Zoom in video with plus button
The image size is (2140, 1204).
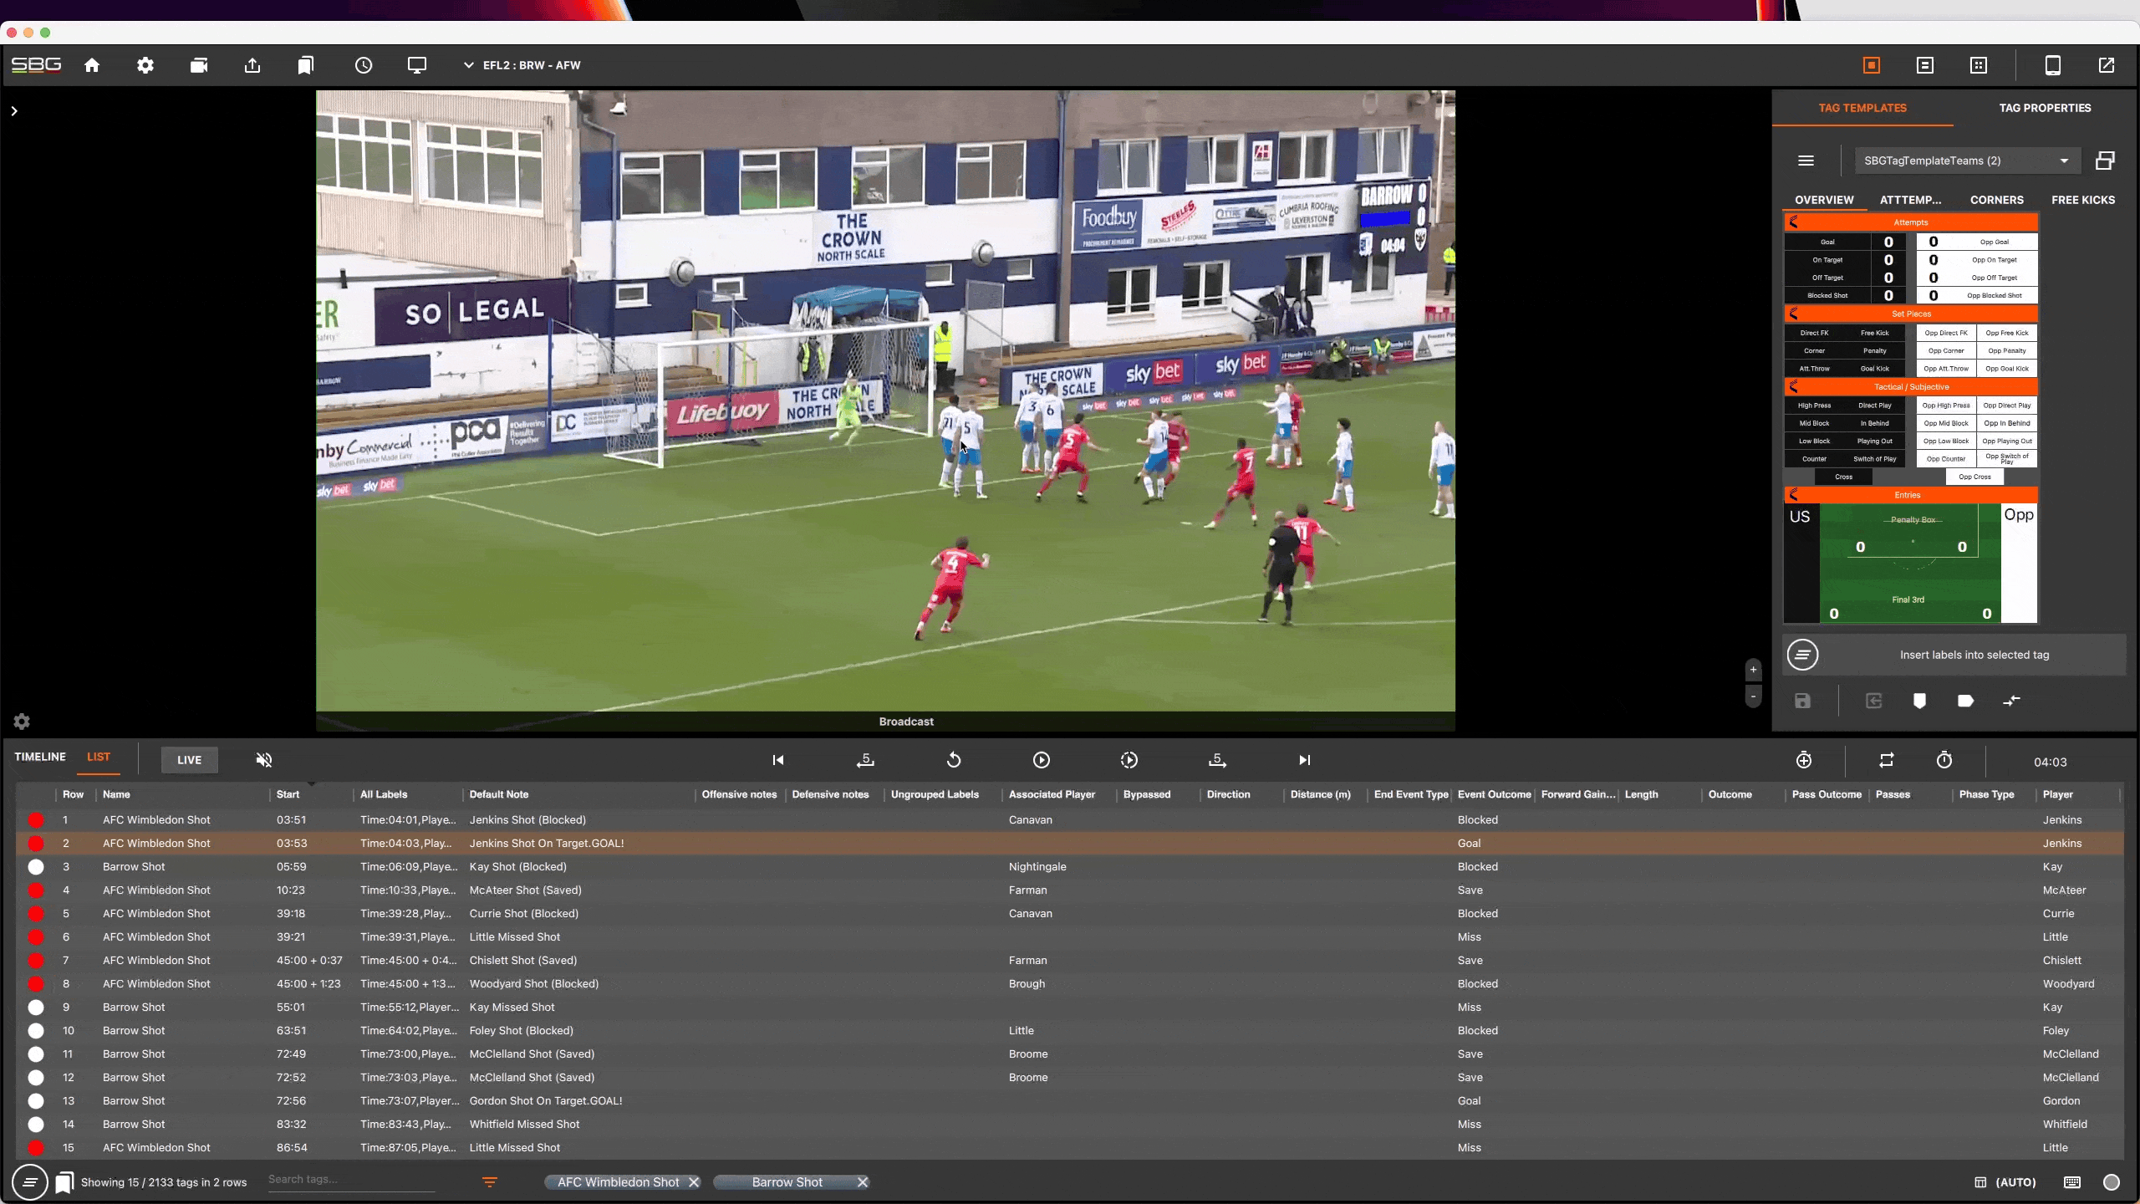pyautogui.click(x=1753, y=670)
